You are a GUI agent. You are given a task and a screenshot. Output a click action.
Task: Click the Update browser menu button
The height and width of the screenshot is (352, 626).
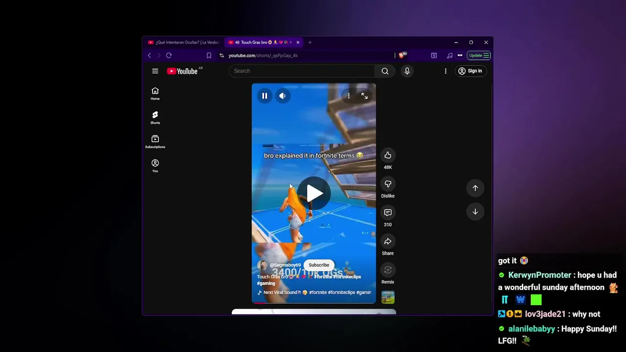(x=479, y=56)
